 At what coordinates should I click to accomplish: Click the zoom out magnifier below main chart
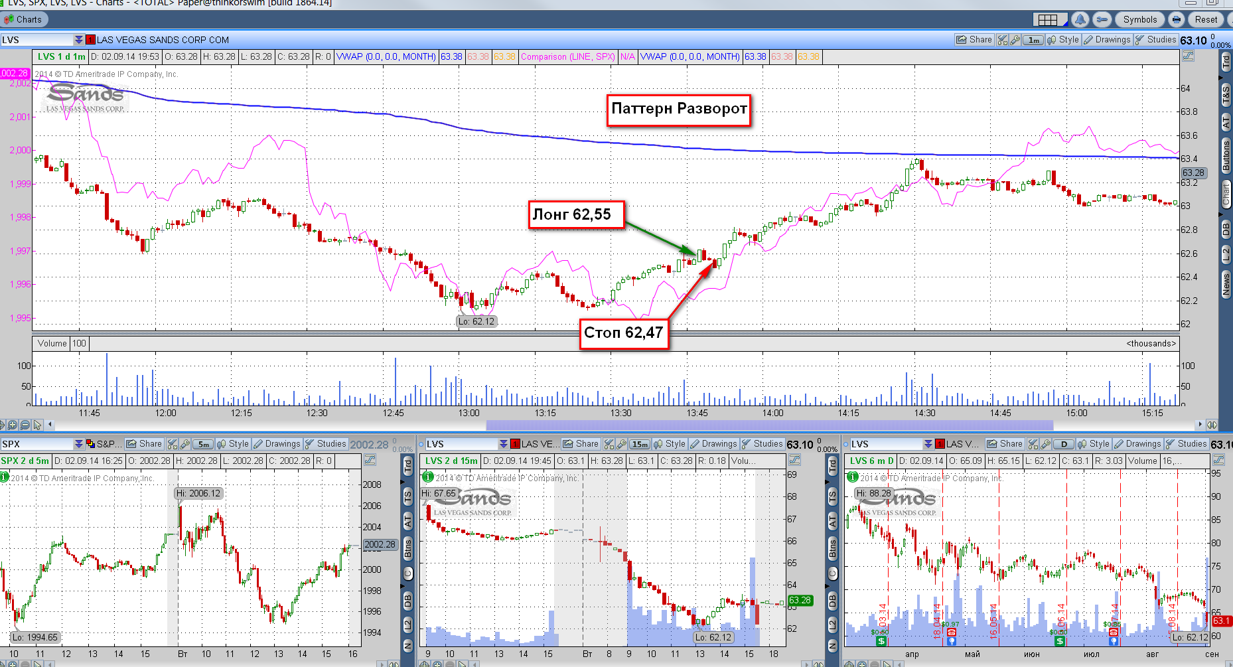click(x=25, y=425)
